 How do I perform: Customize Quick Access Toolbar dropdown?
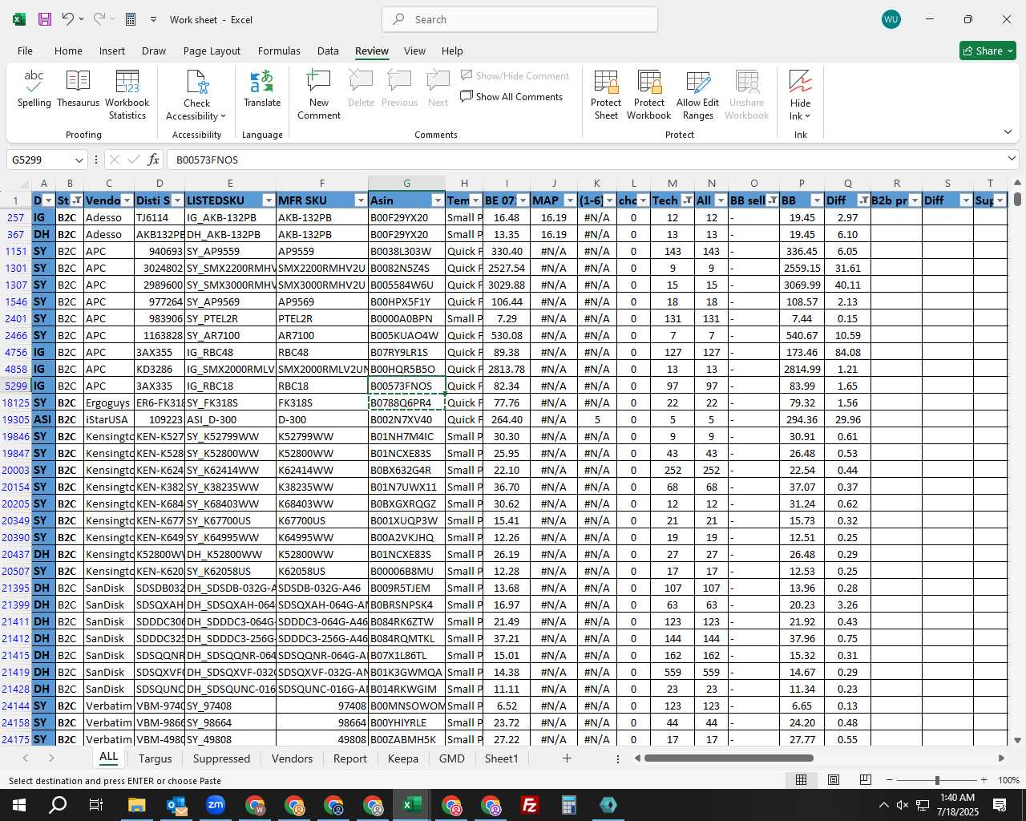click(153, 19)
